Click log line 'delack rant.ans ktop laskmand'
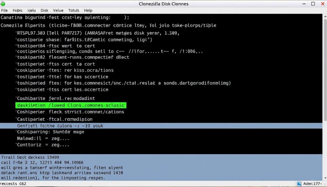This screenshot has width=327, height=187. [62, 173]
